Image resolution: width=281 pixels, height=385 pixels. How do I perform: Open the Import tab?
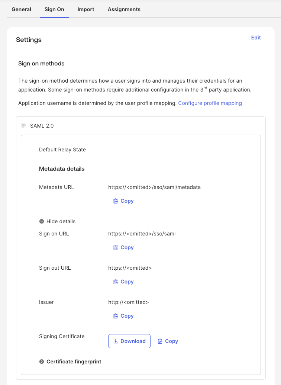86,9
